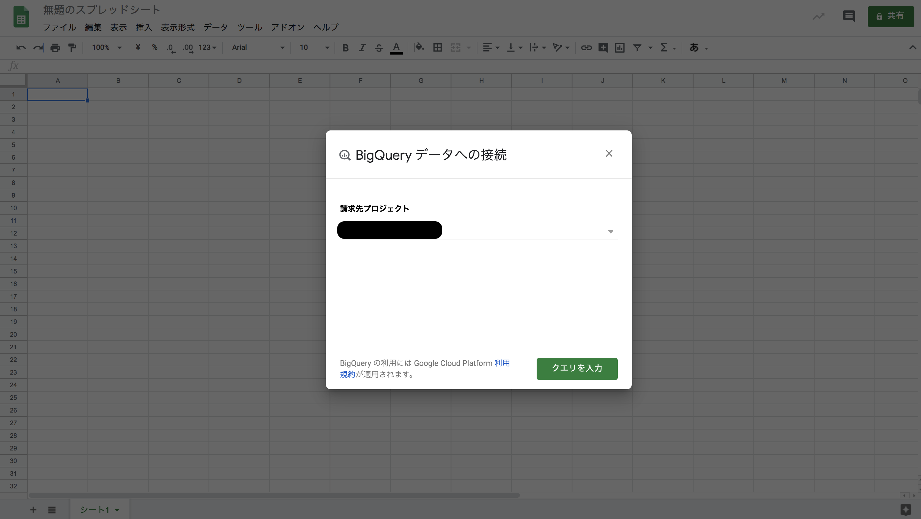The height and width of the screenshot is (519, 921).
Task: Click the クエリを入力 button
Action: [x=577, y=368]
